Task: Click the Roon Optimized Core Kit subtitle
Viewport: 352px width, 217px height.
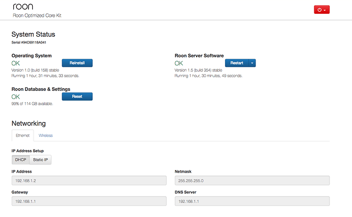Action: point(37,15)
